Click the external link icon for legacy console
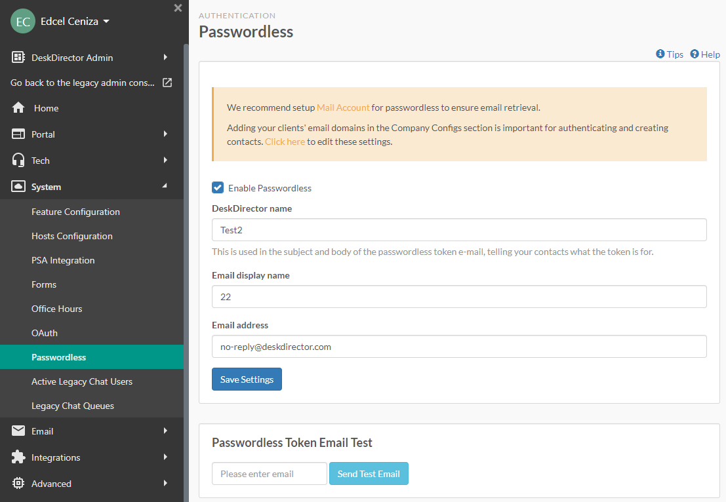 click(167, 83)
